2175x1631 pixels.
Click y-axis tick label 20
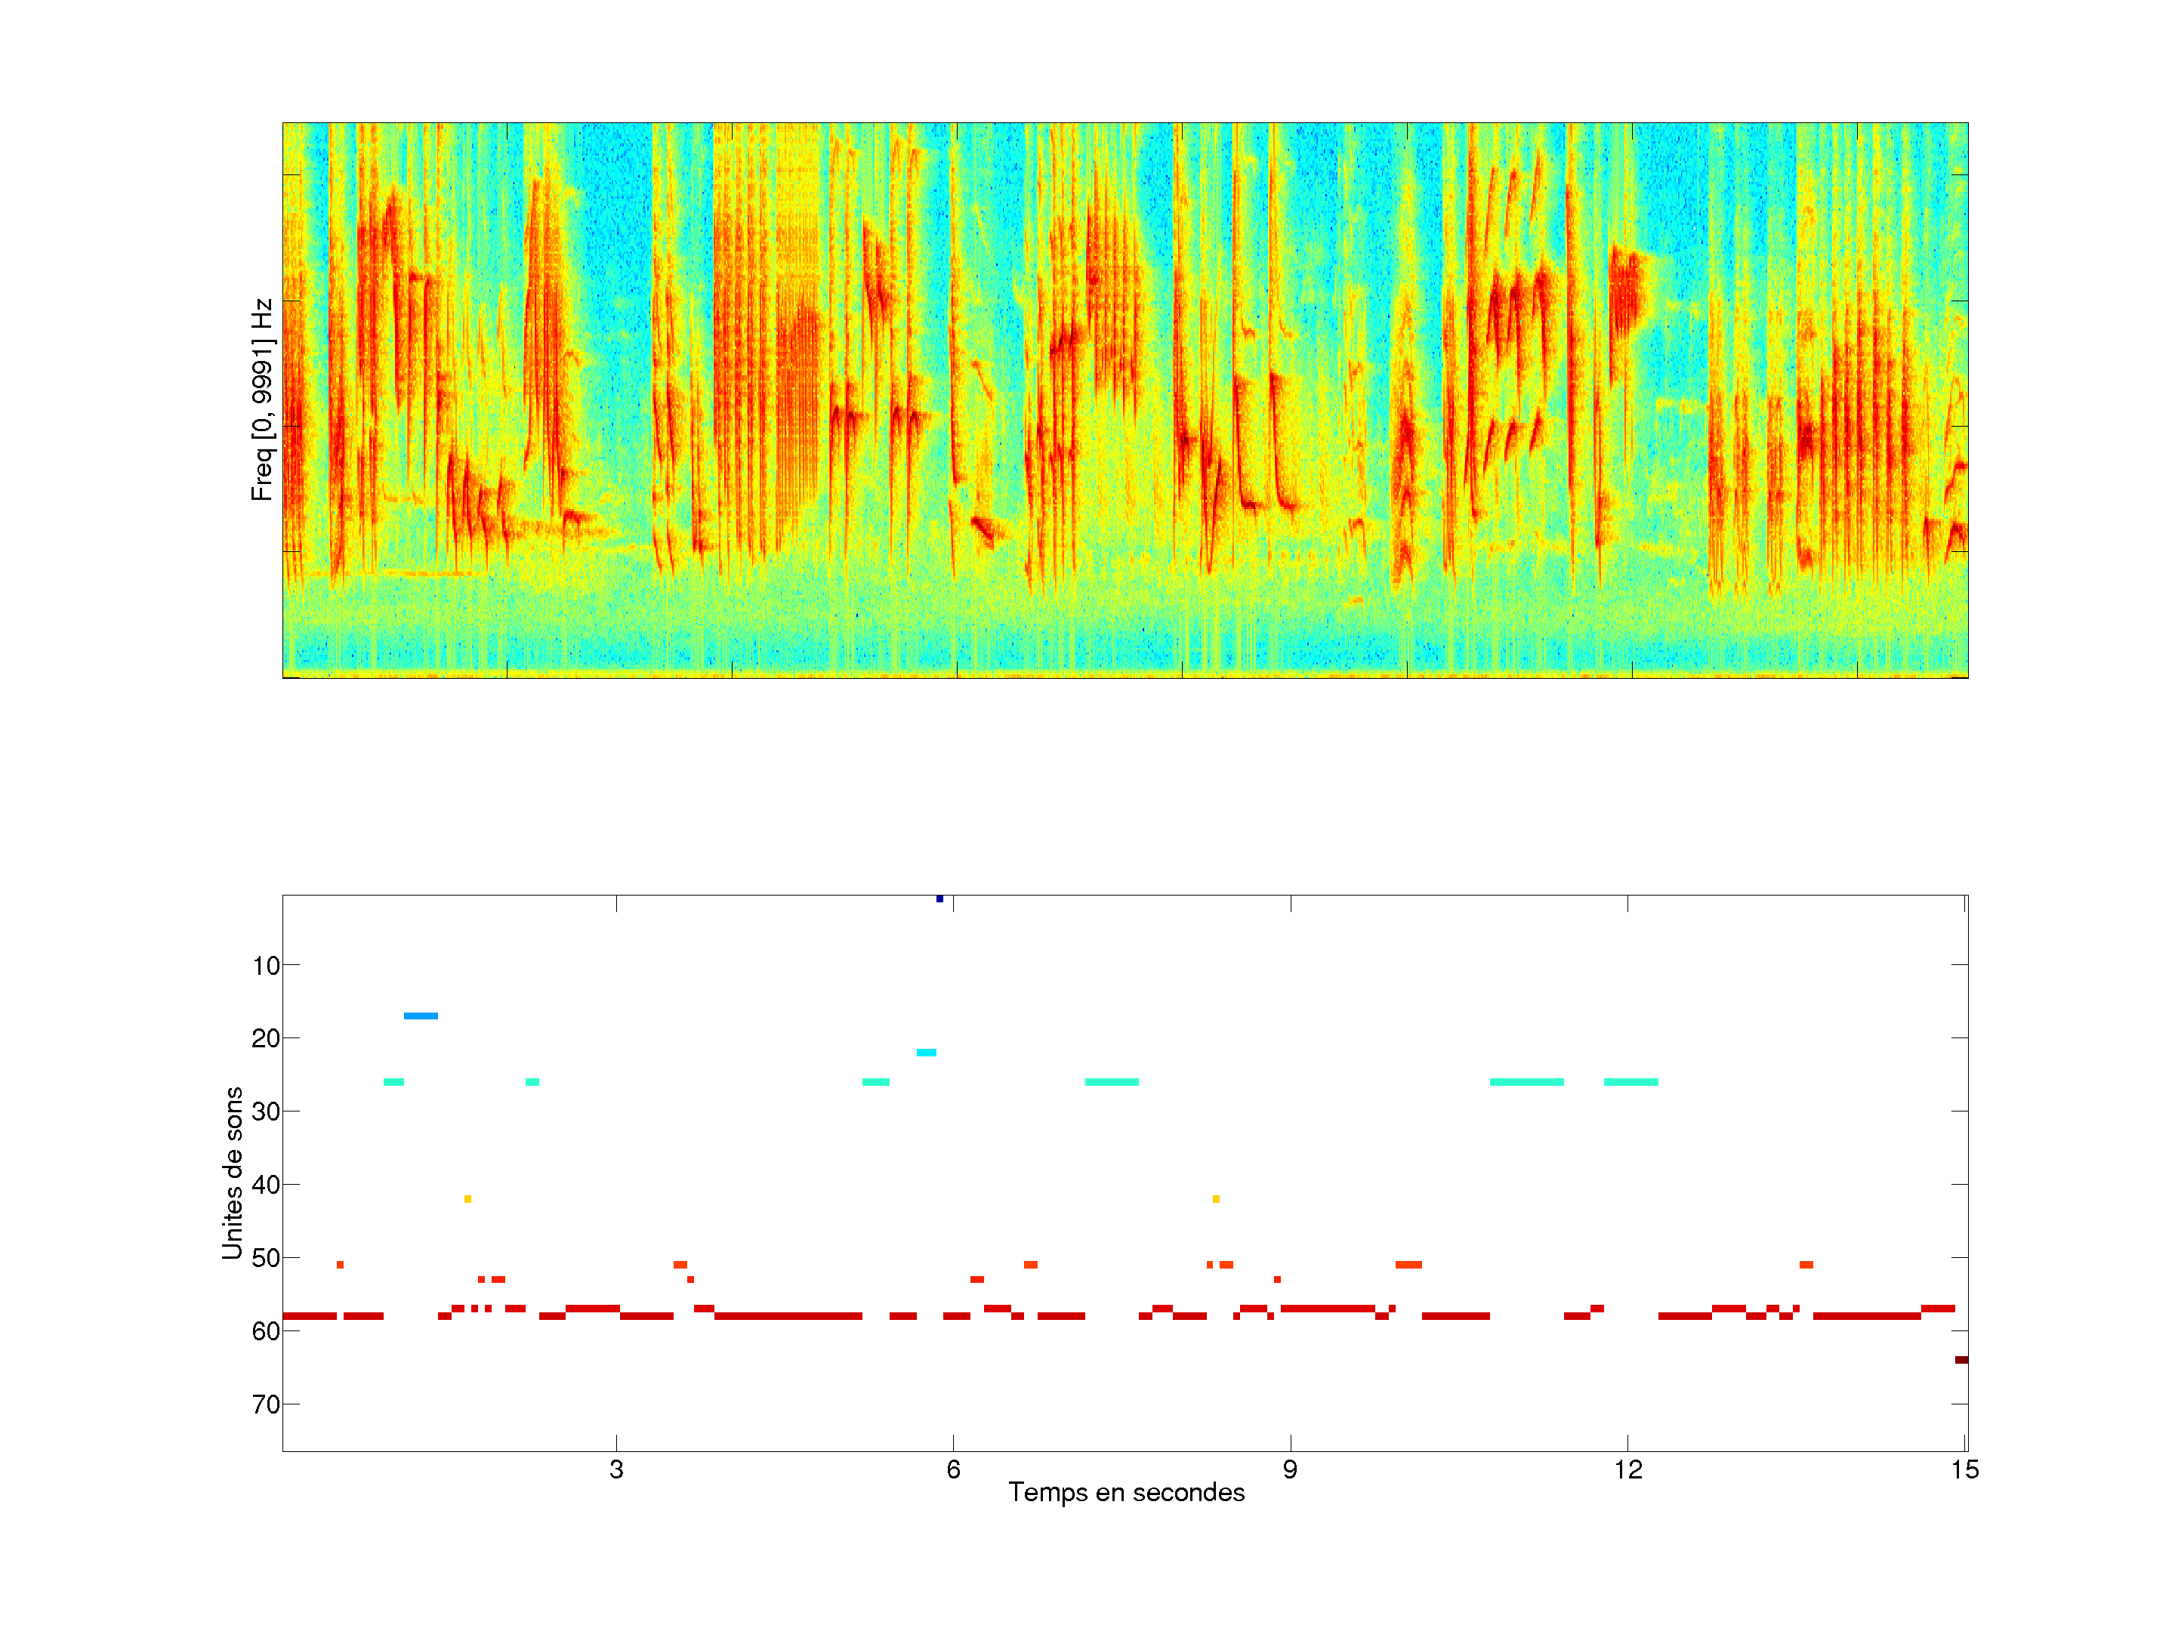(266, 1038)
